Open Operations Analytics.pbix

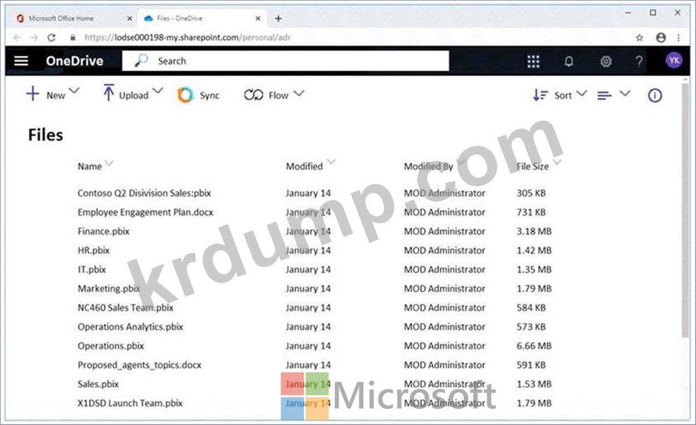point(130,327)
